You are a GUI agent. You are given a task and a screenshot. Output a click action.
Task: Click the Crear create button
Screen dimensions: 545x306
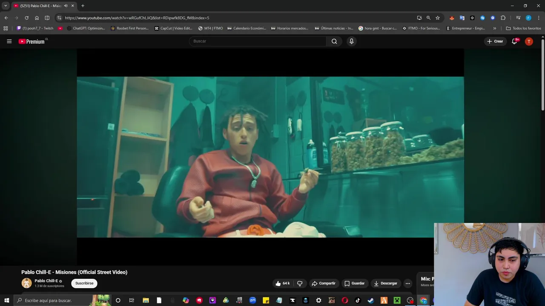(495, 41)
